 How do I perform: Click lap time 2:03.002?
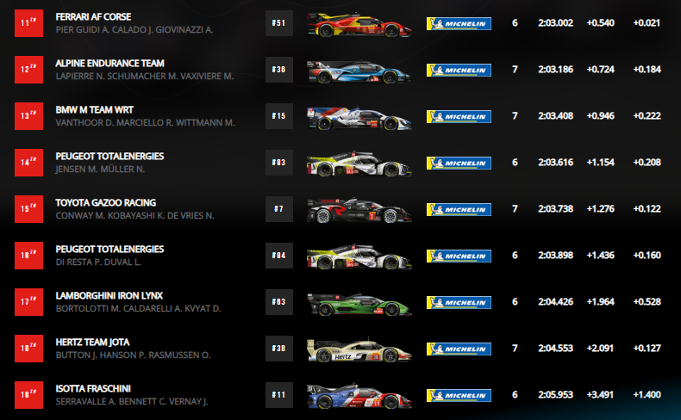[x=555, y=23]
